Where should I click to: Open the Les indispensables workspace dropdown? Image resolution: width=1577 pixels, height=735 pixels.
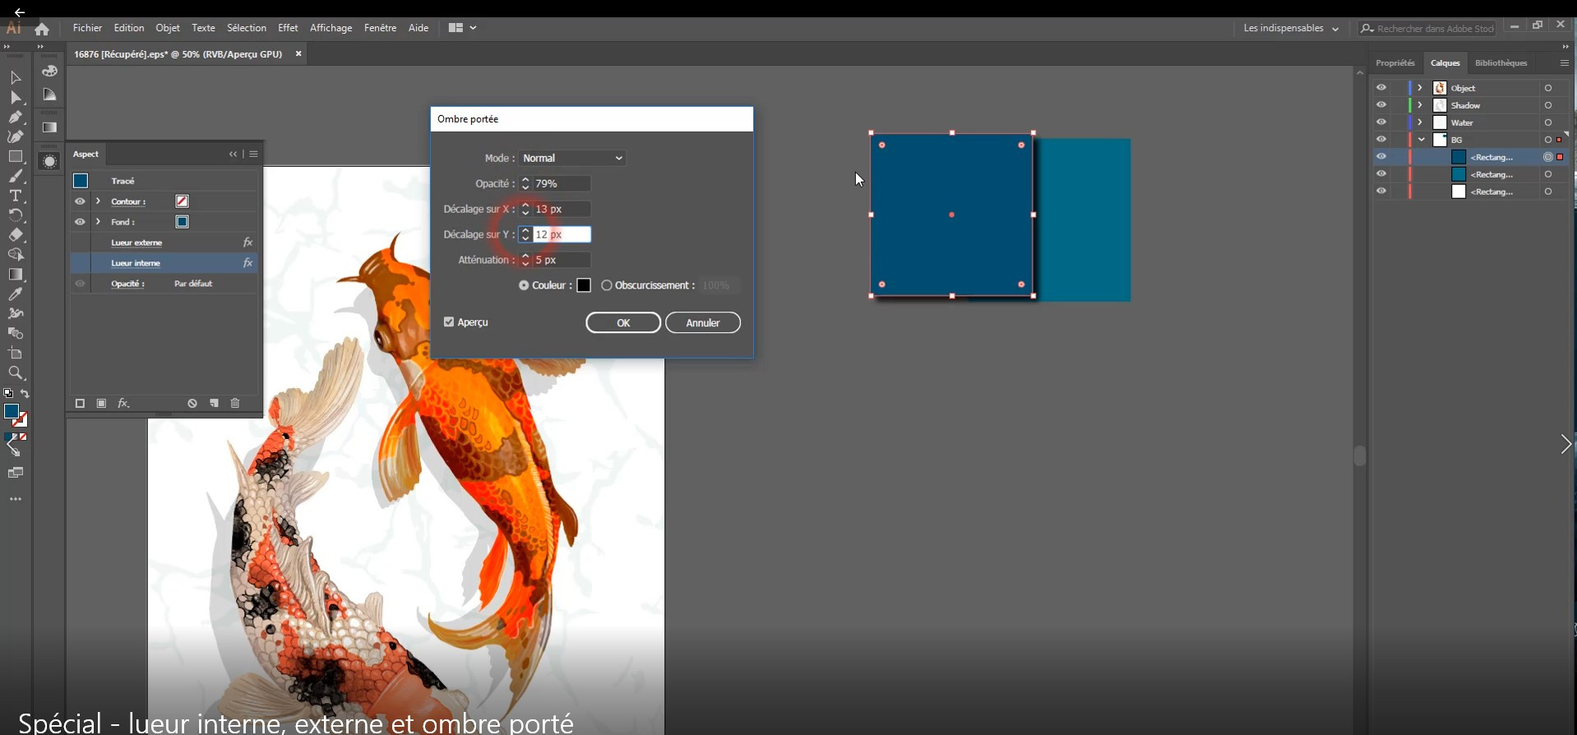coord(1291,29)
